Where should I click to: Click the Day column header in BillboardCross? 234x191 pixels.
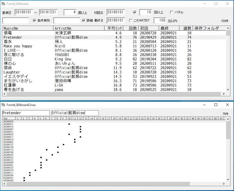pos(9,118)
